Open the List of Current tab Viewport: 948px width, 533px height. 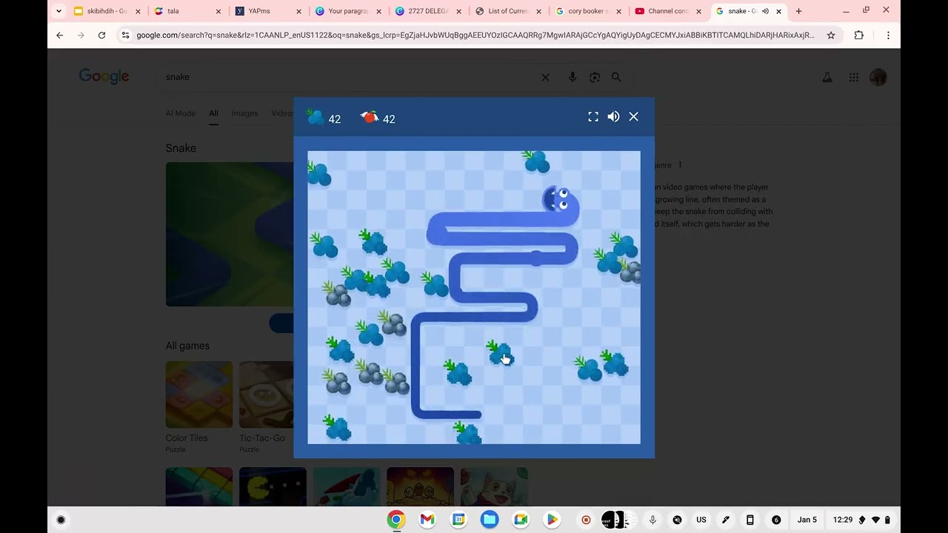(507, 11)
